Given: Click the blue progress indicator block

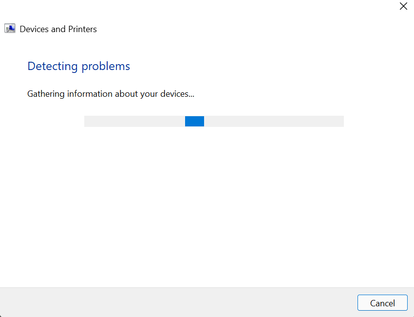Looking at the screenshot, I should (x=194, y=121).
